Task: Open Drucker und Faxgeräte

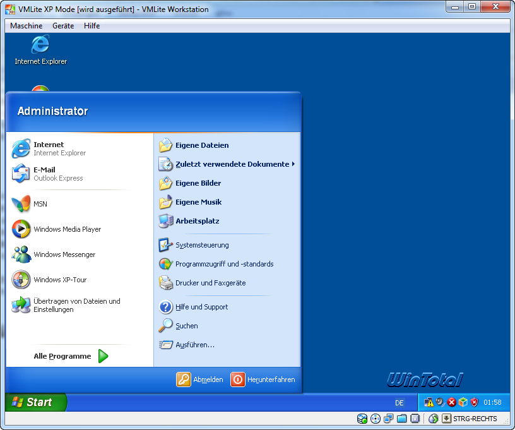Action: [x=227, y=283]
